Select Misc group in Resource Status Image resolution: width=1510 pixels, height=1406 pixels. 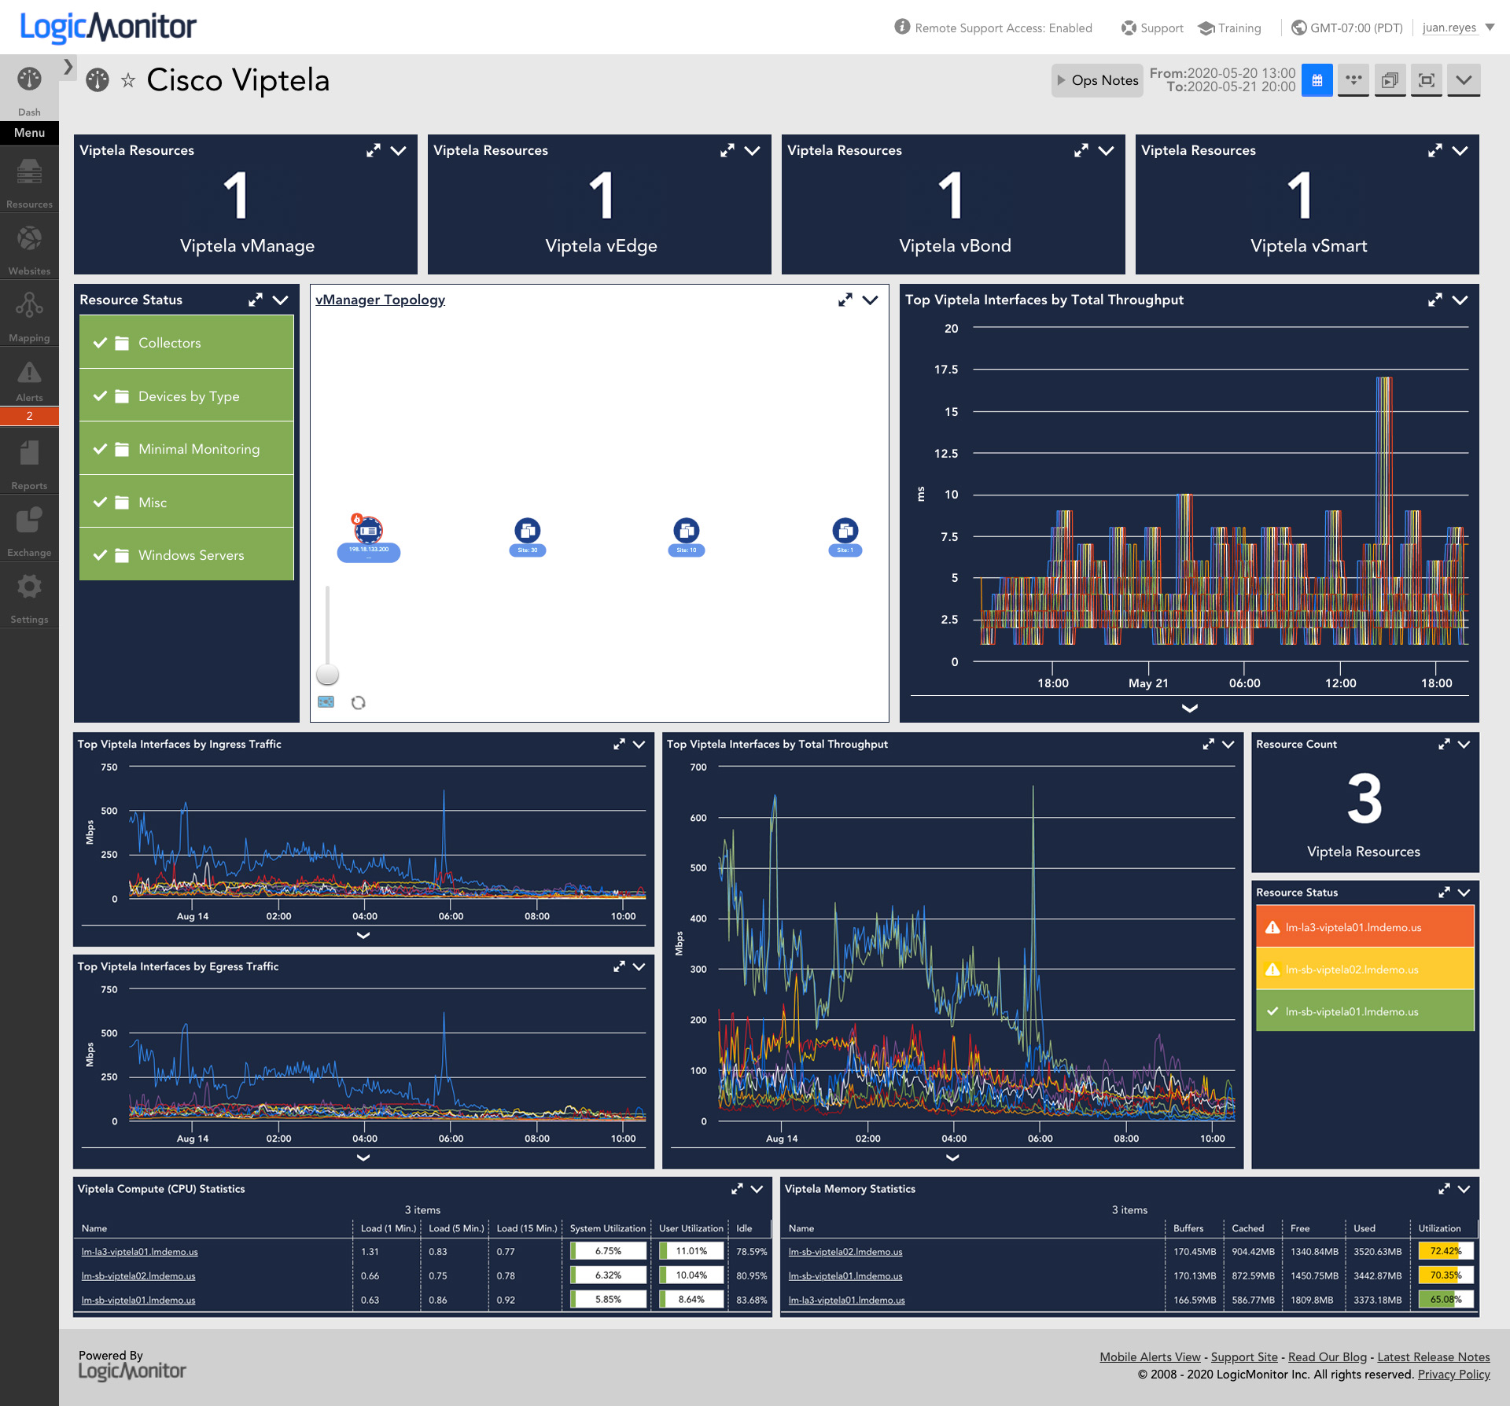click(x=186, y=502)
